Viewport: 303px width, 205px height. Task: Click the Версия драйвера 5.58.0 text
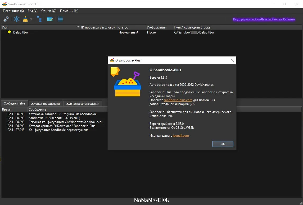166,123
